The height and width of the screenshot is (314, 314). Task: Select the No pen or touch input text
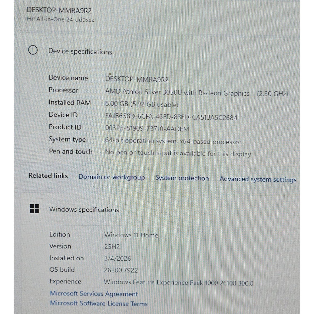178,153
